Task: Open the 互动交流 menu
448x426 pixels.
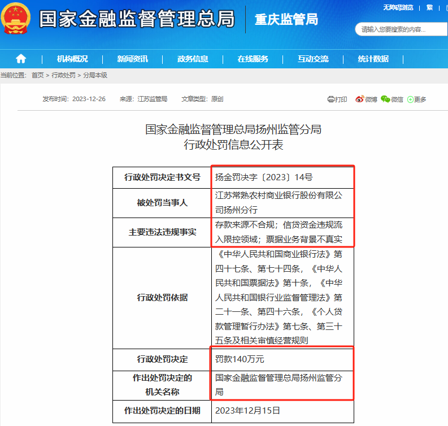Action: point(313,59)
